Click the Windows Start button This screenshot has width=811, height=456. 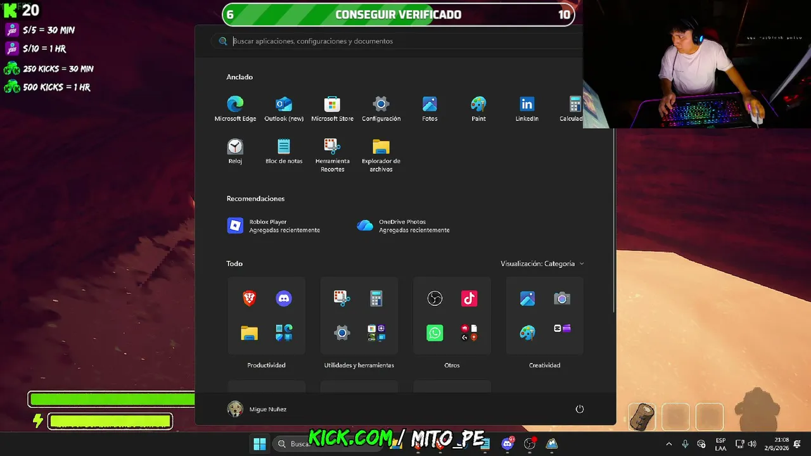point(260,444)
